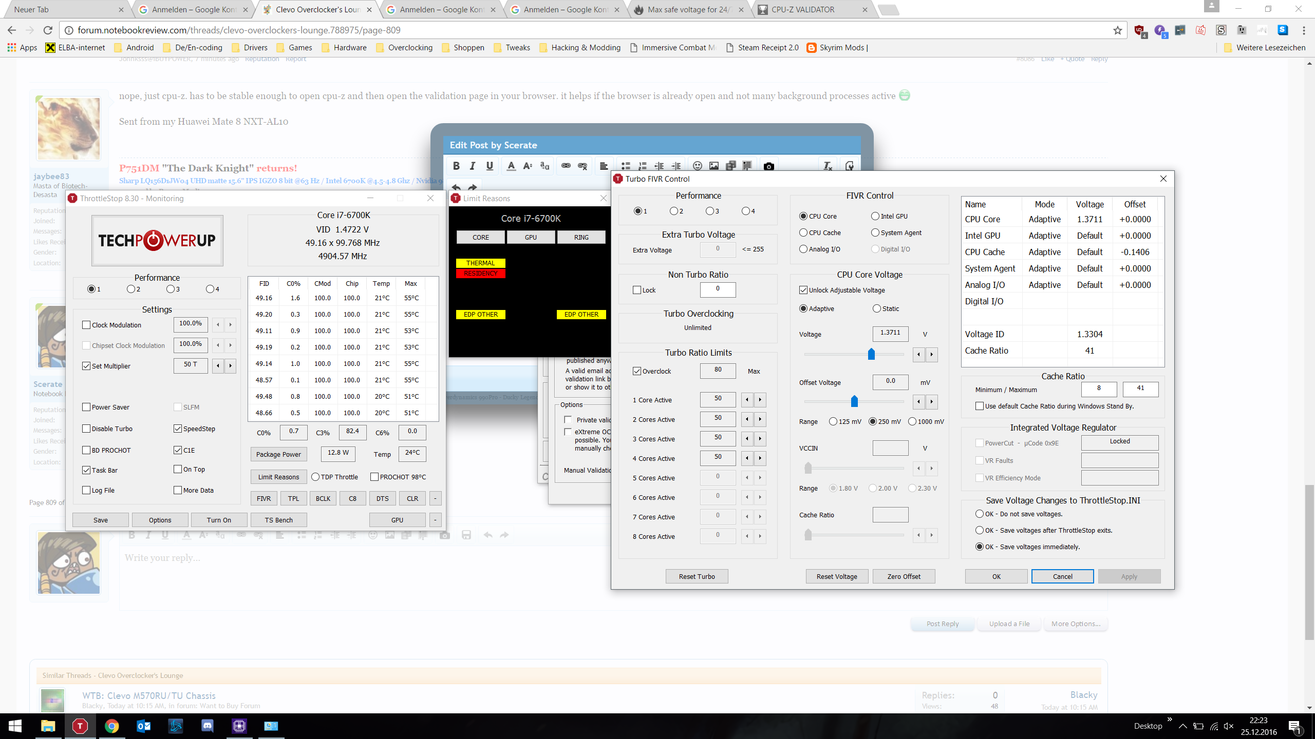This screenshot has width=1315, height=739.
Task: Click Offset Voltage slider handle
Action: (854, 401)
